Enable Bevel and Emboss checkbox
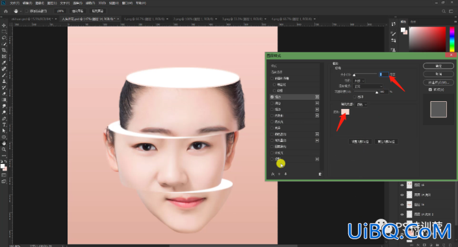This screenshot has width=458, height=247. tap(272, 78)
